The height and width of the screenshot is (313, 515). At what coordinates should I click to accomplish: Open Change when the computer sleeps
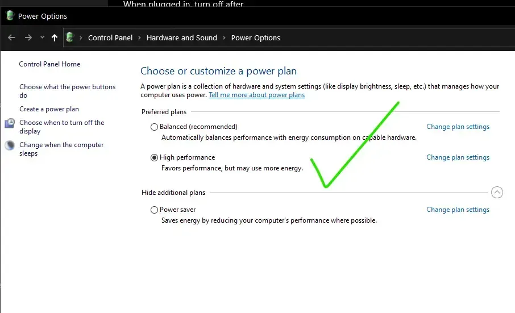[61, 149]
